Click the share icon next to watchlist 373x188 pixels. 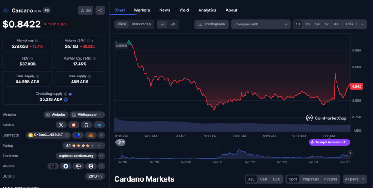tap(100, 10)
